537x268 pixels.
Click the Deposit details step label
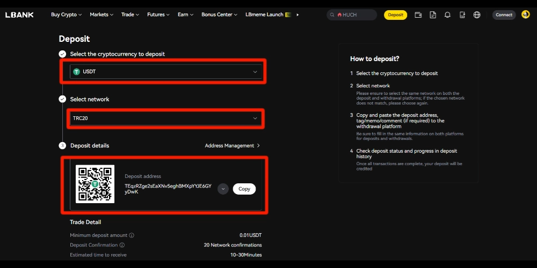click(90, 146)
